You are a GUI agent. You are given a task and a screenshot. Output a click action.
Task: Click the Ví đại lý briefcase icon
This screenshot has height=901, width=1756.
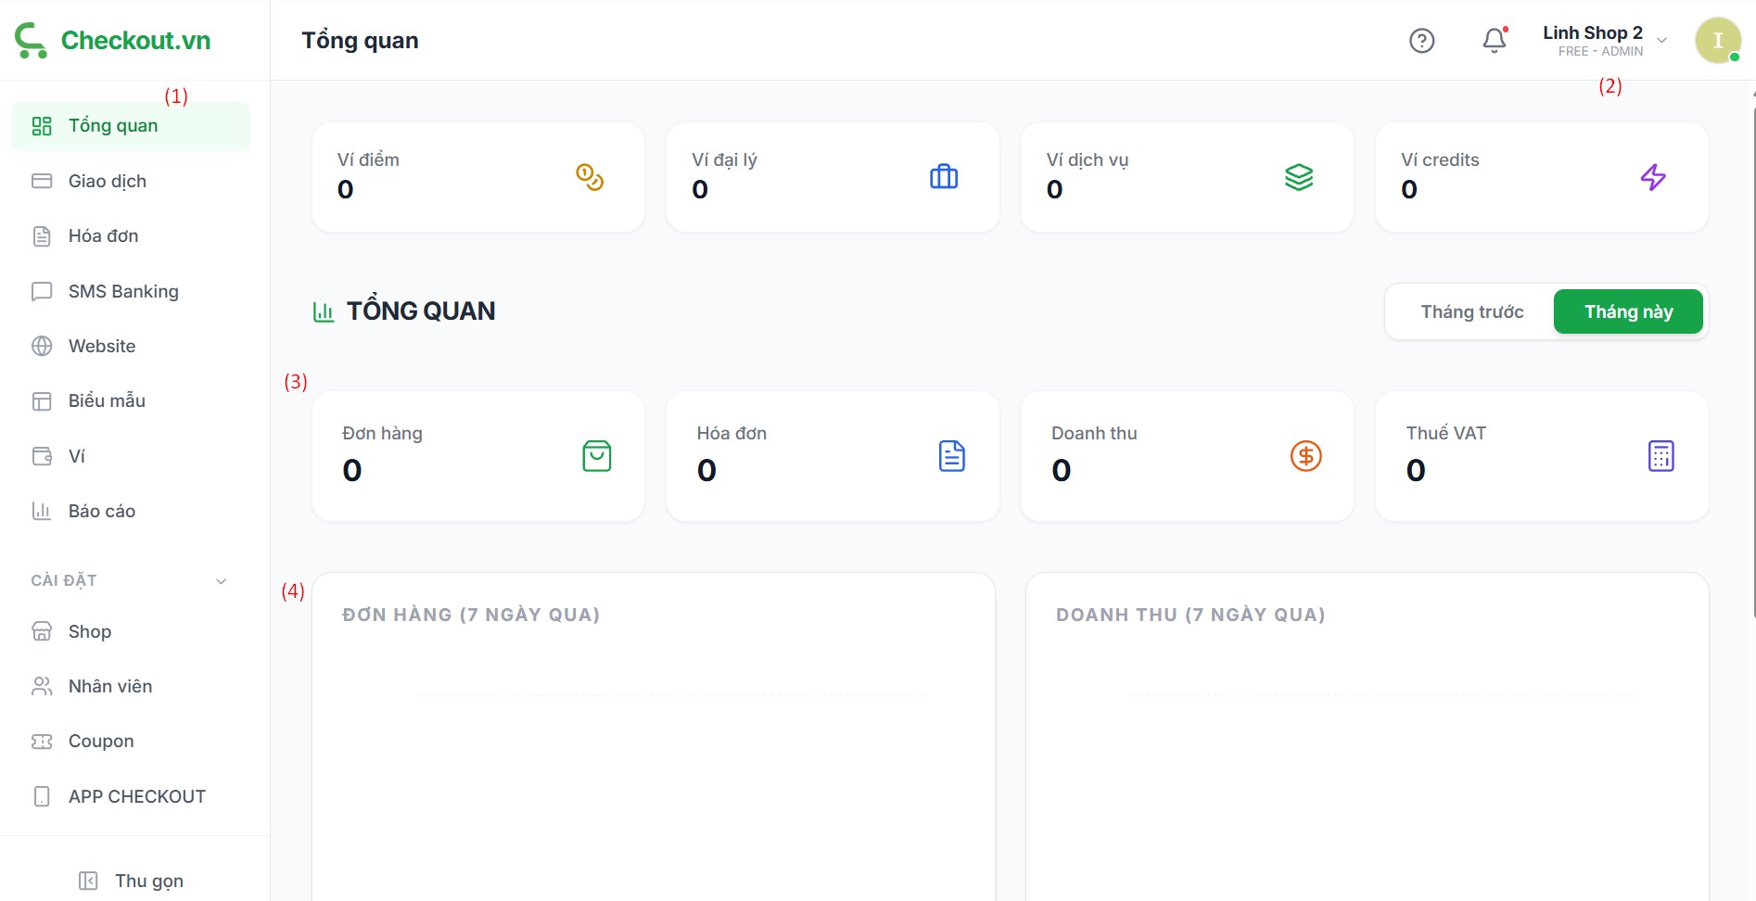pos(944,177)
